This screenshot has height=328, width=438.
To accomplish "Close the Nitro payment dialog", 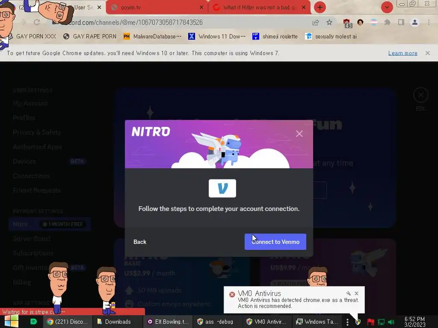I will (299, 134).
